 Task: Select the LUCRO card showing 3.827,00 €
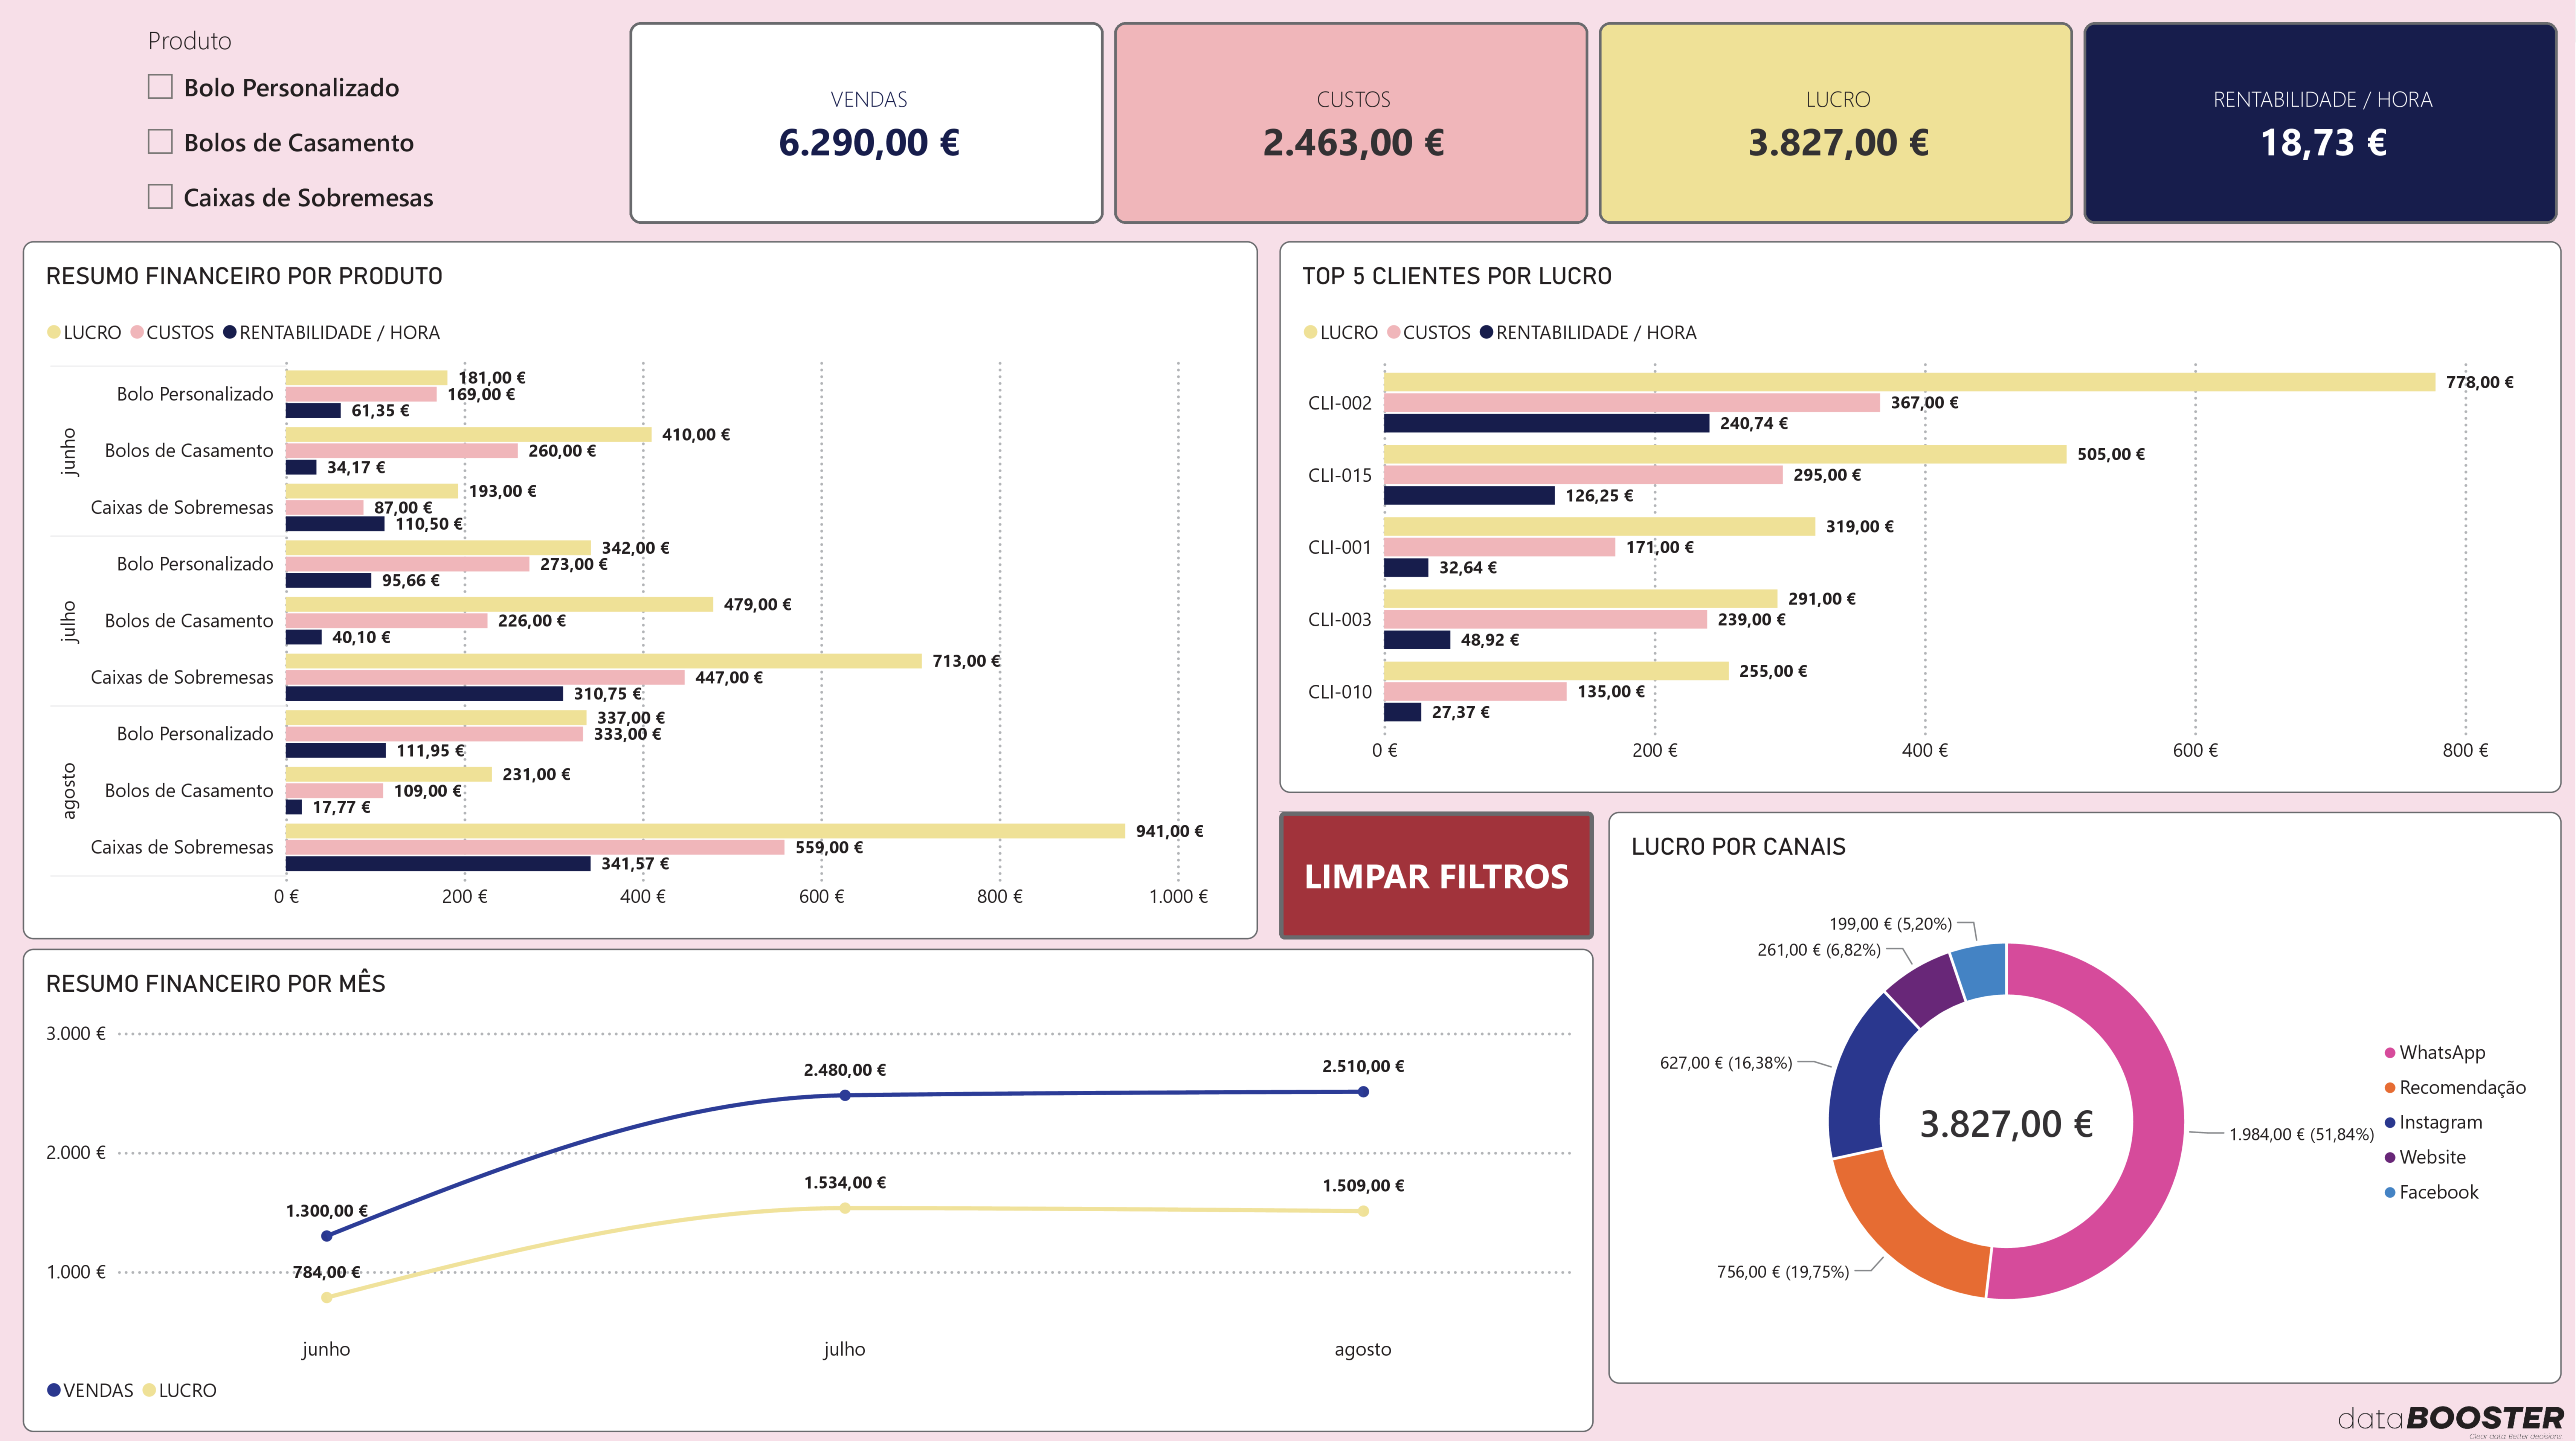click(1836, 123)
